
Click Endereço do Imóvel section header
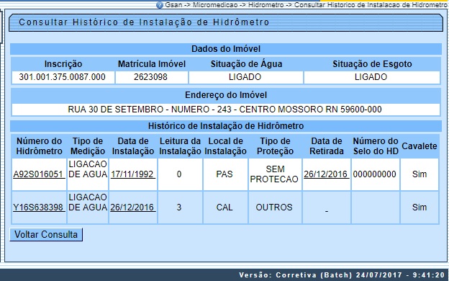point(226,95)
